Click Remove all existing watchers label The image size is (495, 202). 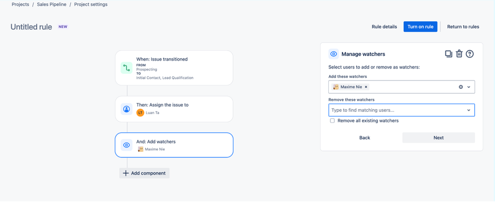pyautogui.click(x=368, y=121)
